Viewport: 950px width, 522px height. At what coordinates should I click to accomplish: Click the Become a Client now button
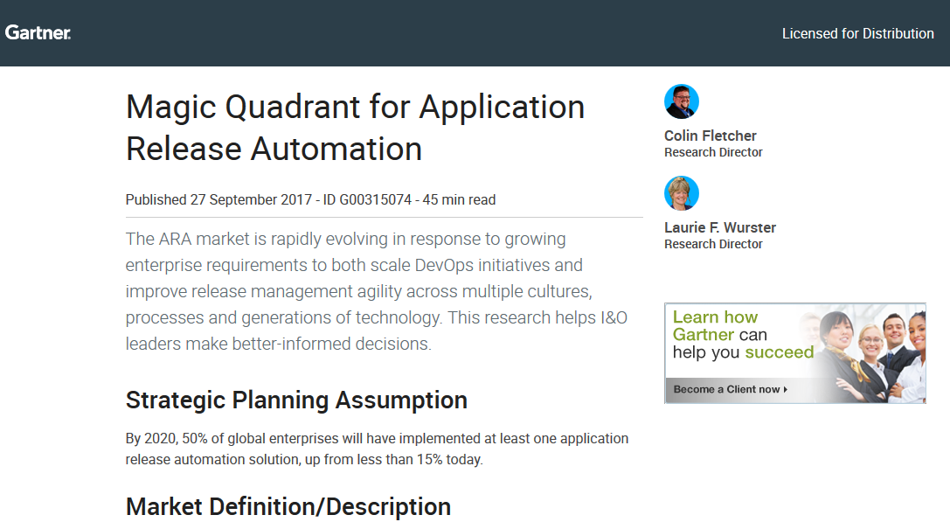(x=730, y=389)
